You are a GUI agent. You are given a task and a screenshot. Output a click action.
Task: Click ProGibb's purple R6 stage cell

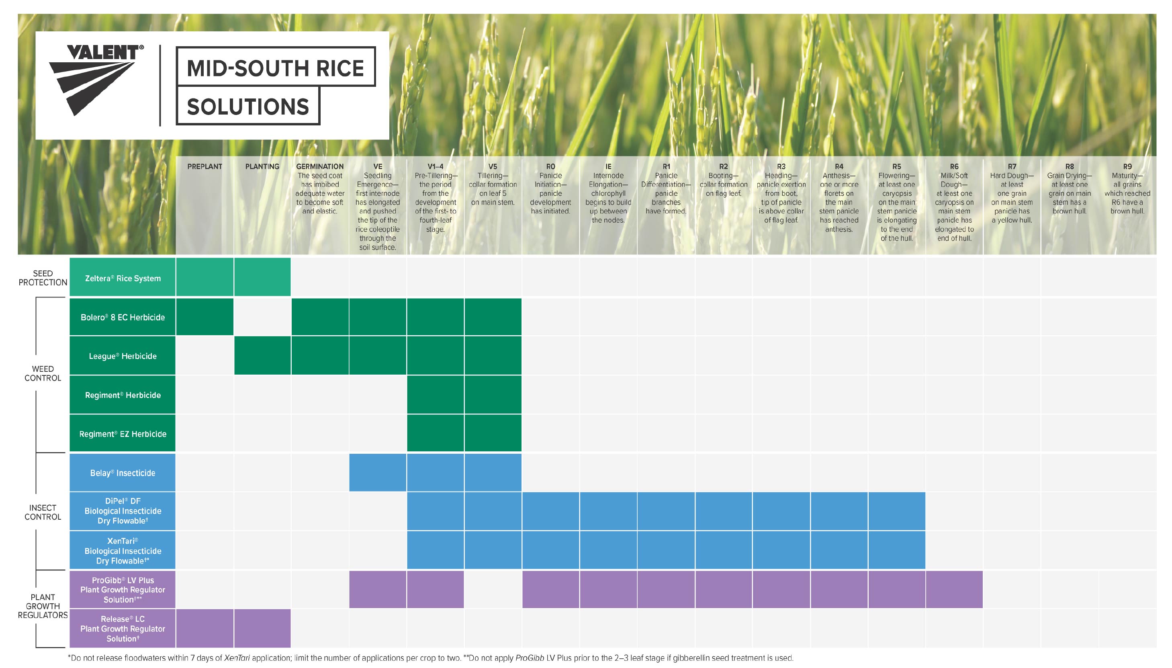coord(954,590)
